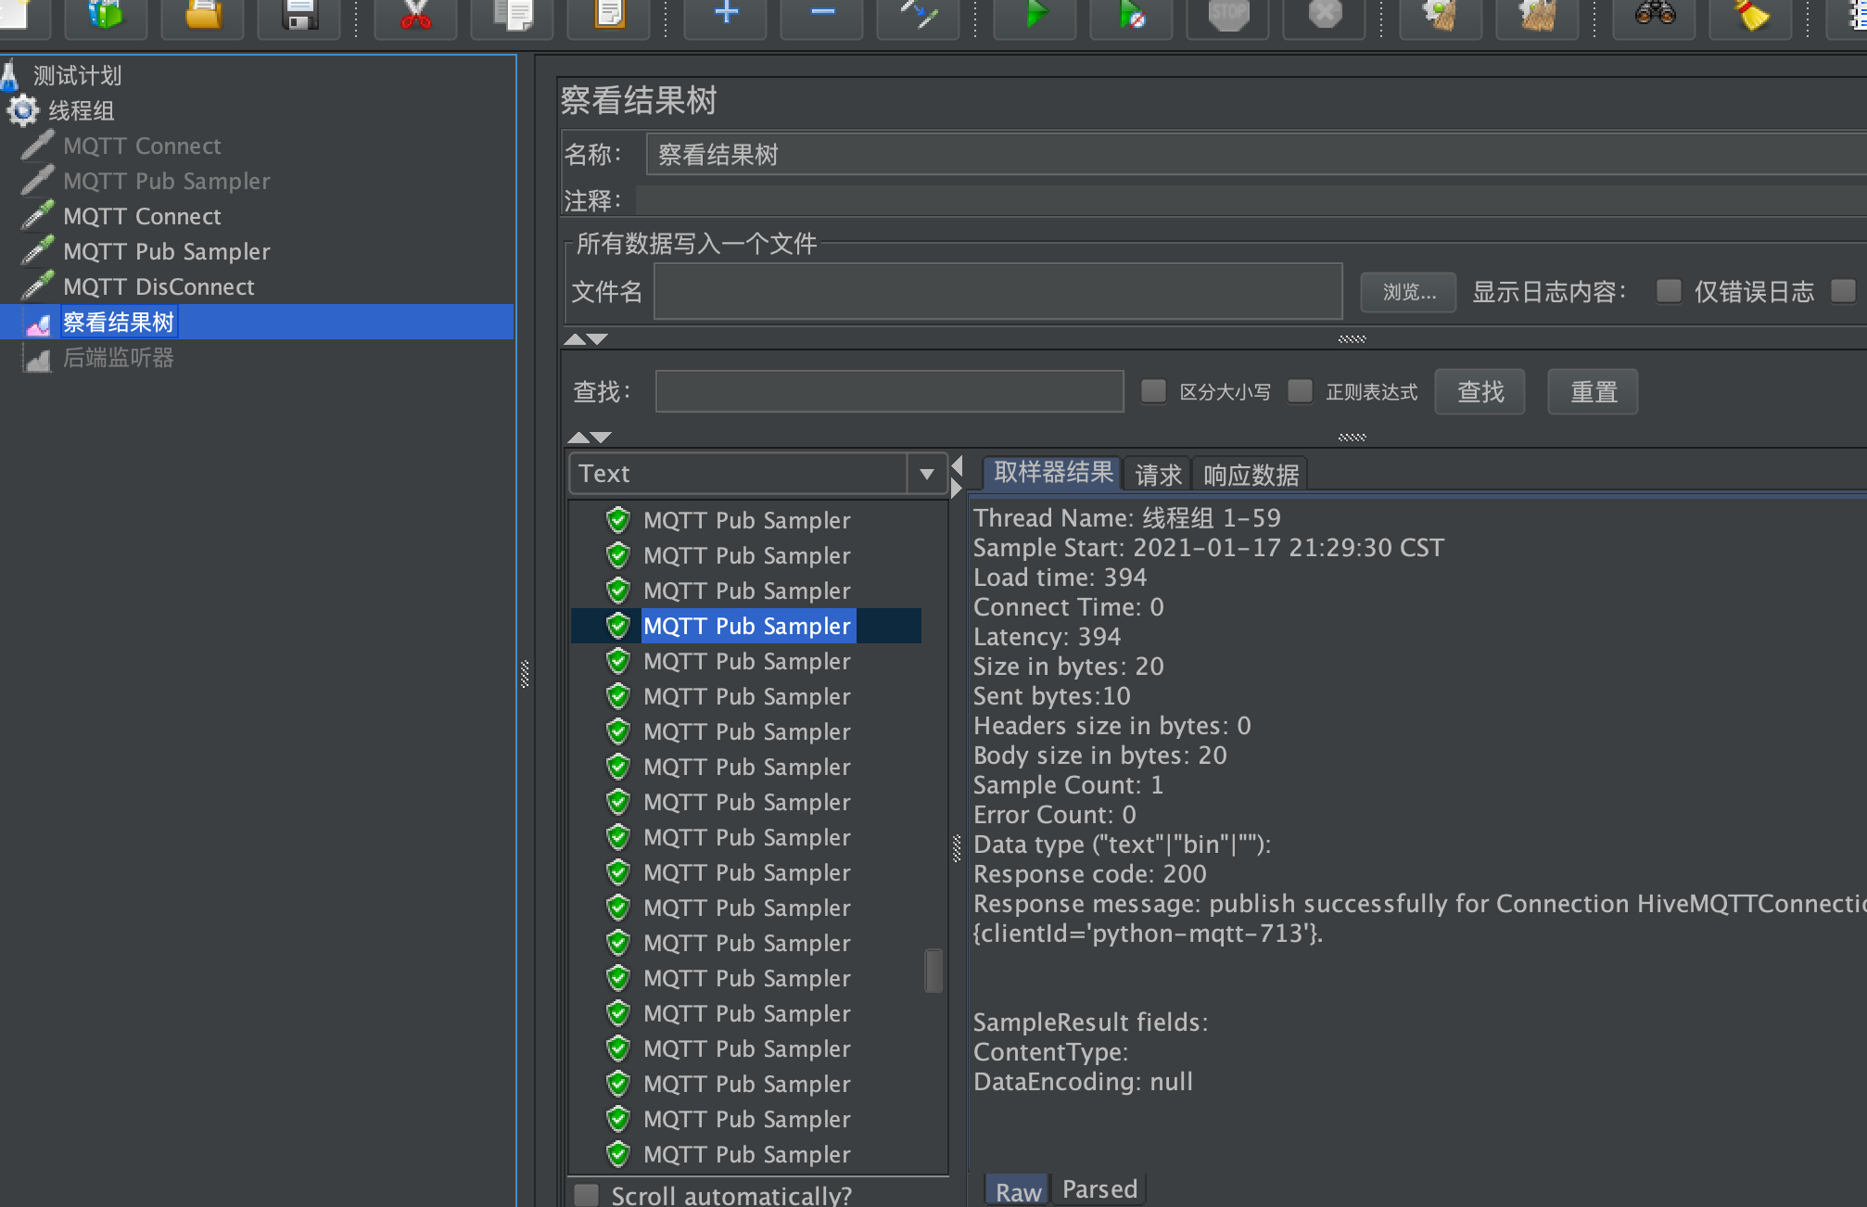Save the test plan with the disk icon

pyautogui.click(x=297, y=17)
